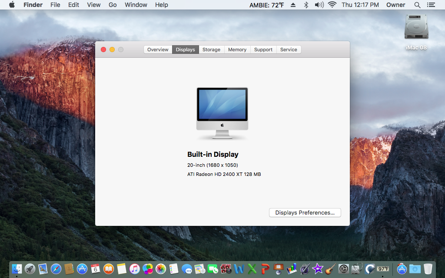Open Game Center in the Dock

tap(148, 268)
